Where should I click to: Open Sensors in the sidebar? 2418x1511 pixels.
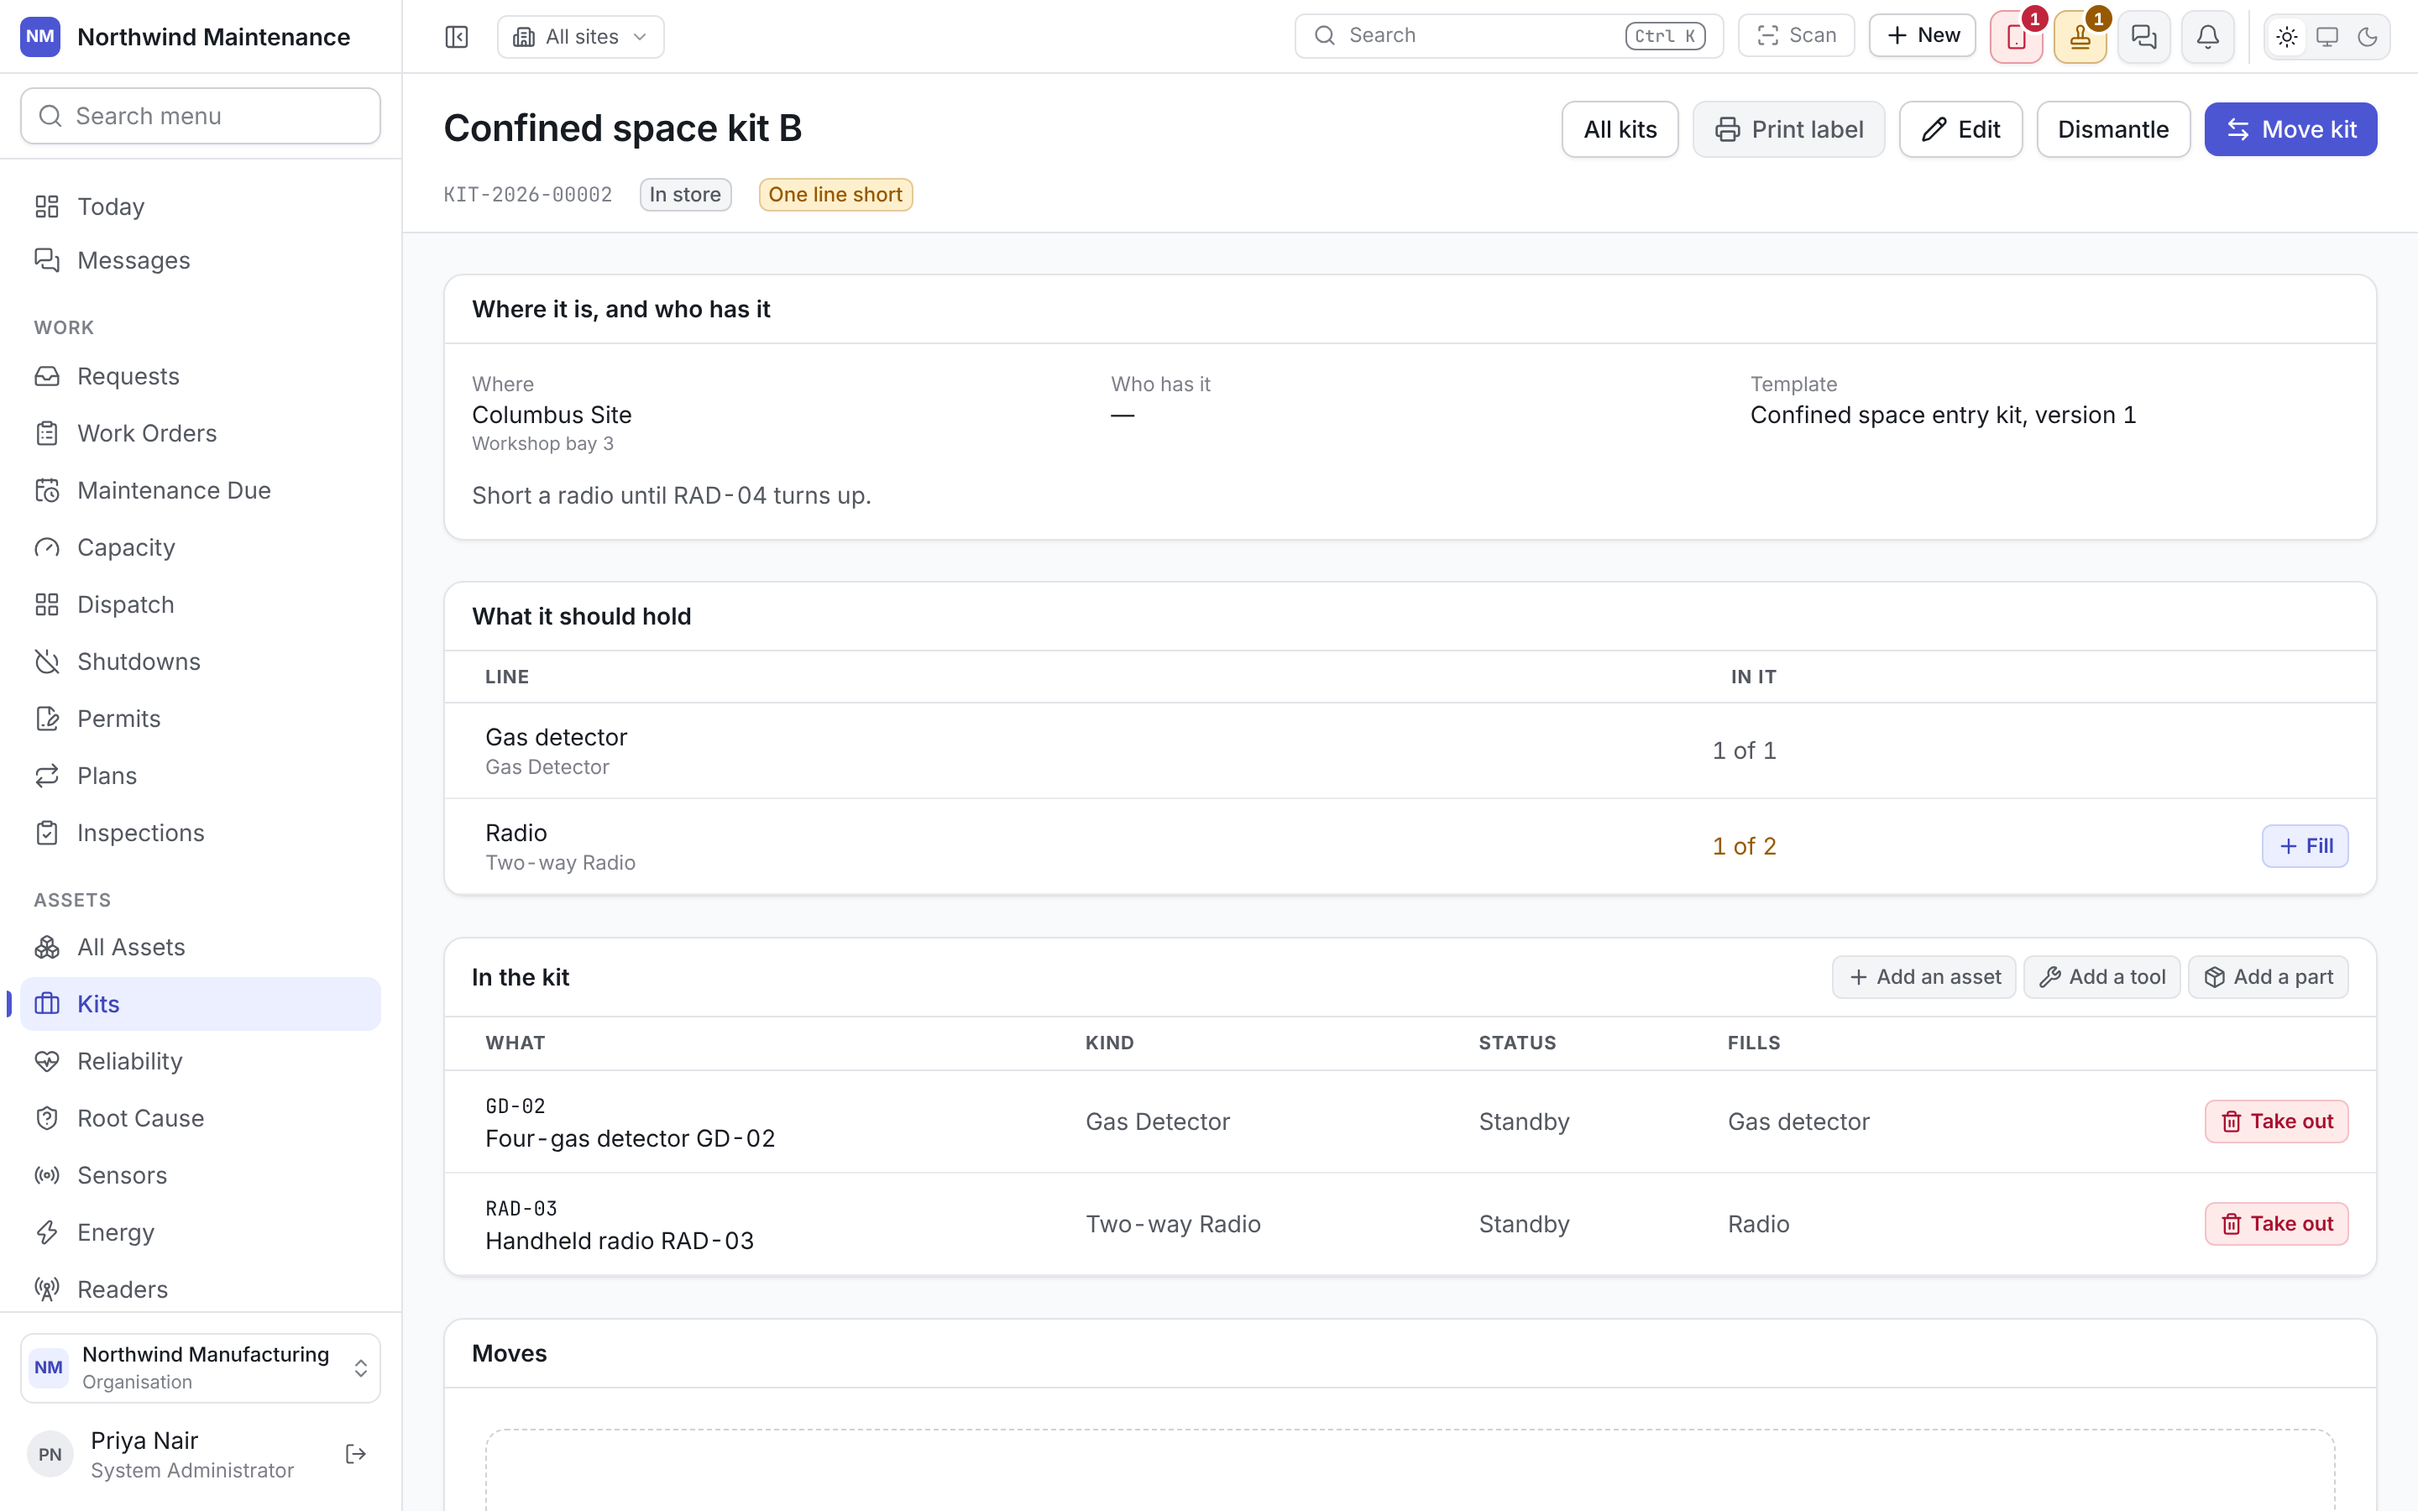click(x=200, y=1174)
